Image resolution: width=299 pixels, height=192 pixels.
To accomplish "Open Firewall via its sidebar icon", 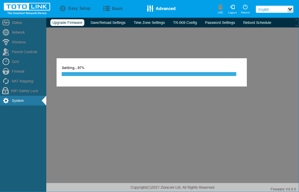I will click(6, 71).
